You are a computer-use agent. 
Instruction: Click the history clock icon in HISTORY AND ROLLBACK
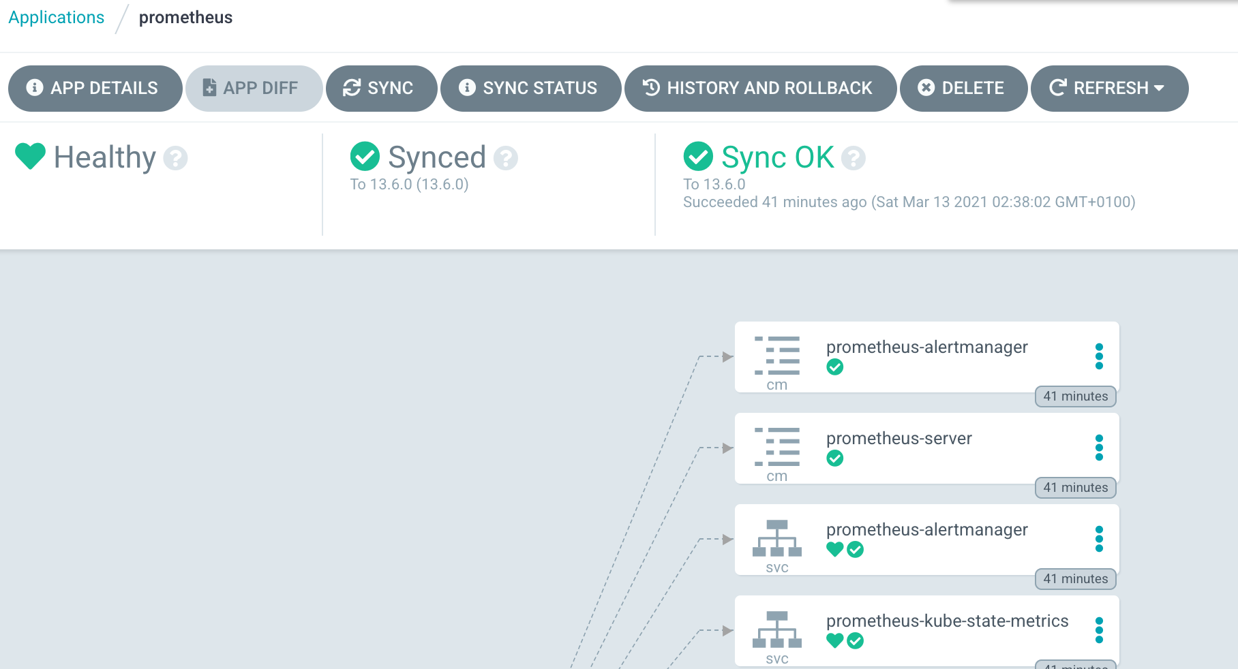652,87
